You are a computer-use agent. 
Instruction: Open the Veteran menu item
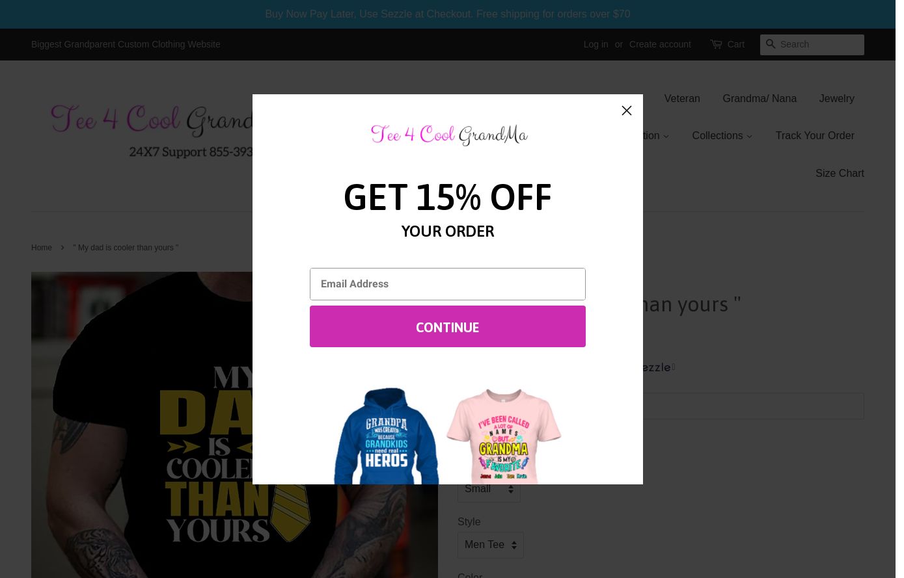pos(682,99)
